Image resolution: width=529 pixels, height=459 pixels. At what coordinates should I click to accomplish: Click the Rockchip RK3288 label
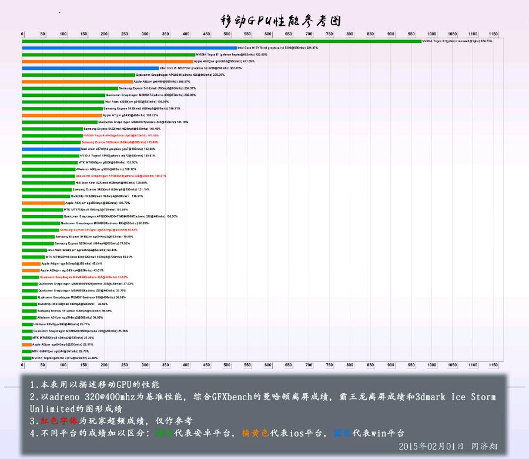[x=107, y=196]
